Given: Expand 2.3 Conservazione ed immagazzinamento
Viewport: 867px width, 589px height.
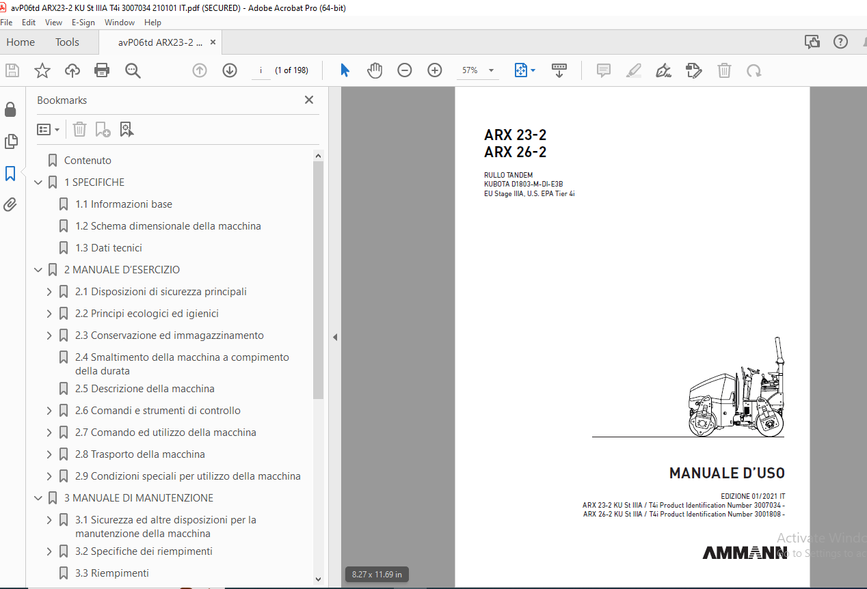Looking at the screenshot, I should tap(49, 335).
